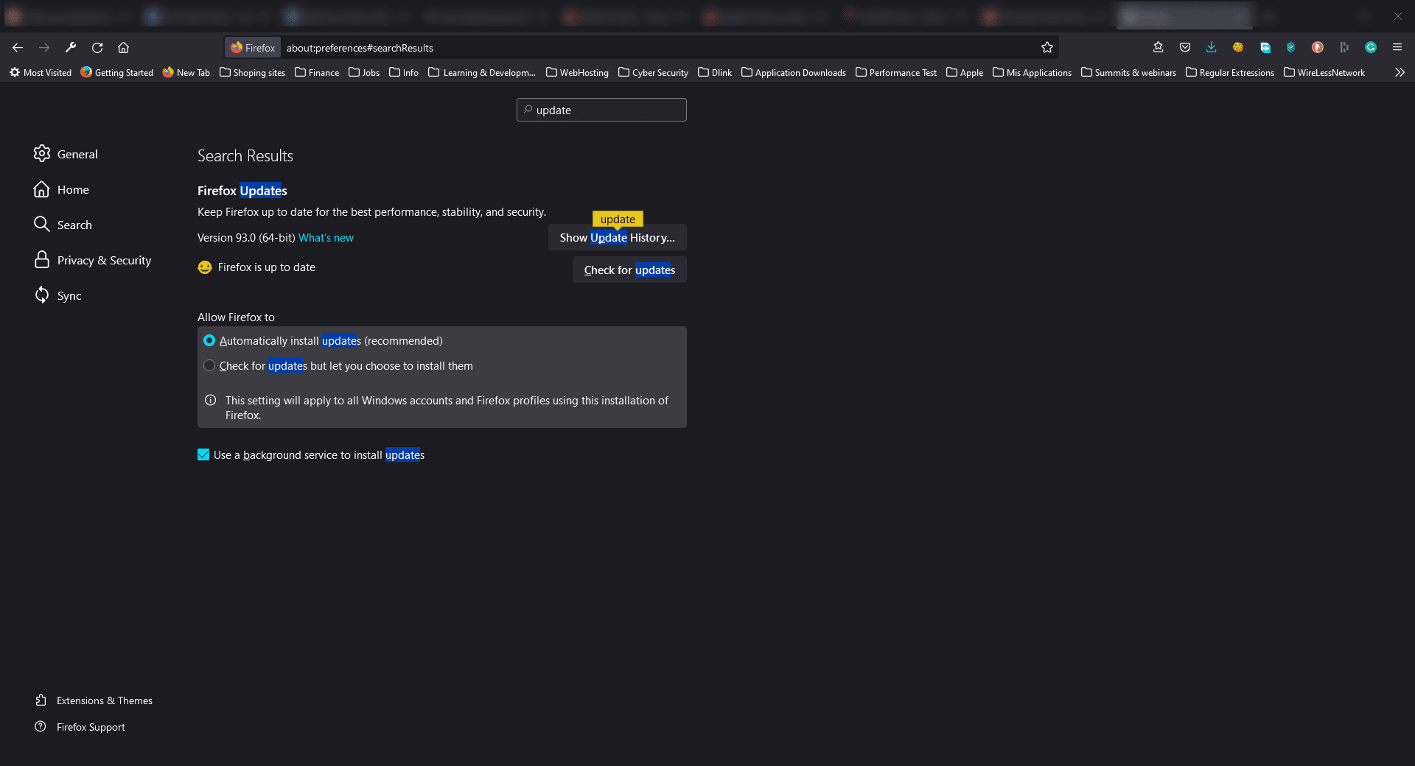This screenshot has height=766, width=1415.
Task: Go back with the back arrow
Action: click(x=18, y=48)
